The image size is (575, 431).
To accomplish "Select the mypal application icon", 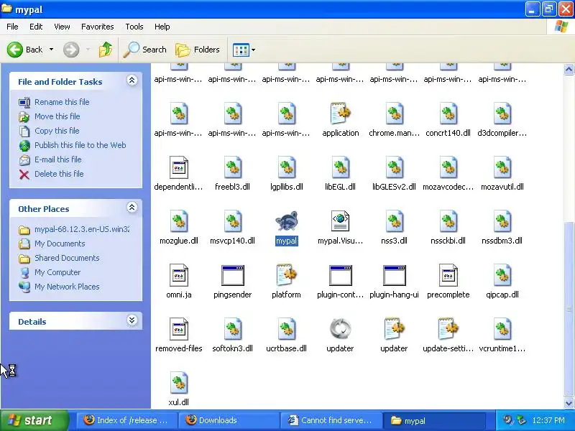I will point(286,221).
